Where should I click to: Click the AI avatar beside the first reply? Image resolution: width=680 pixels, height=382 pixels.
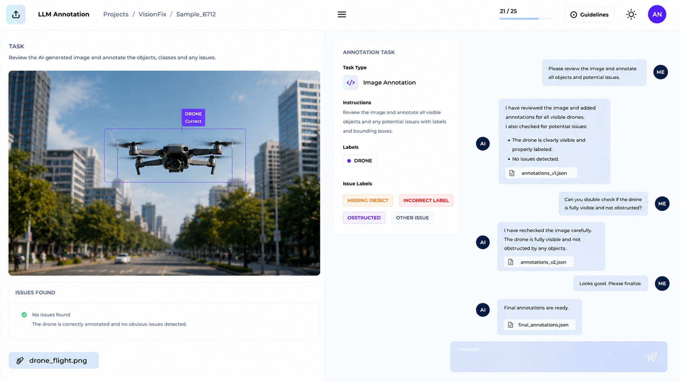[483, 144]
